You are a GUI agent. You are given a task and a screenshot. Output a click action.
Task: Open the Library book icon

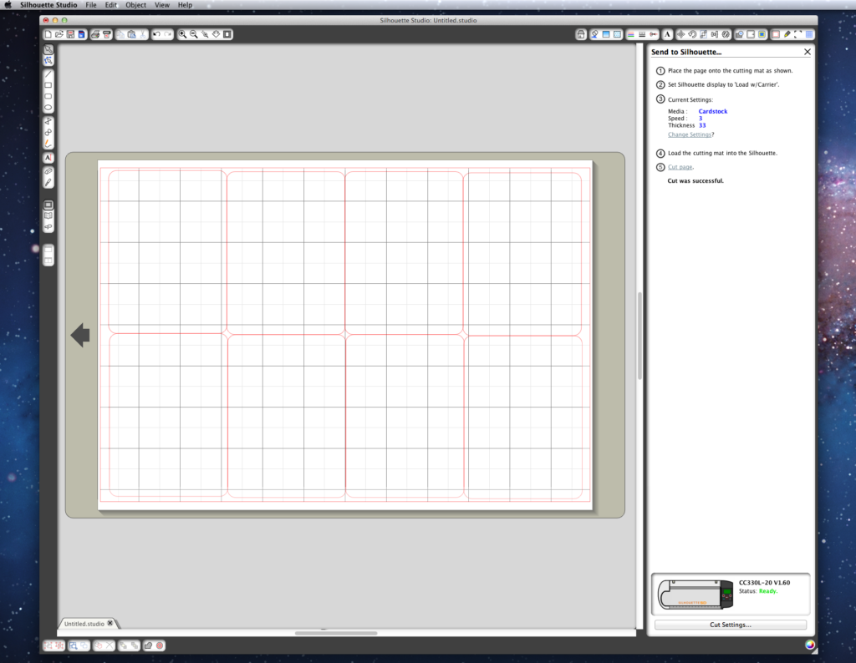click(x=48, y=215)
